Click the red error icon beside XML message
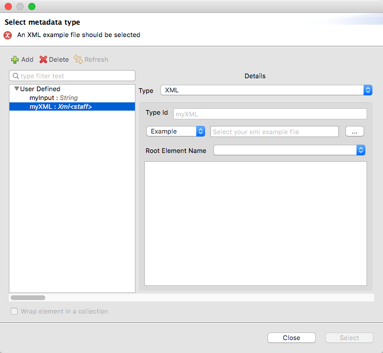Image resolution: width=383 pixels, height=353 pixels. [x=8, y=35]
